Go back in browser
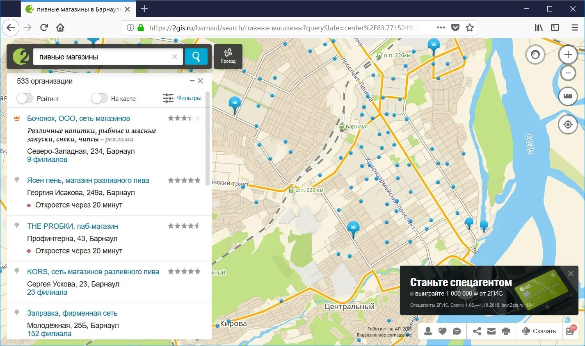 [11, 27]
